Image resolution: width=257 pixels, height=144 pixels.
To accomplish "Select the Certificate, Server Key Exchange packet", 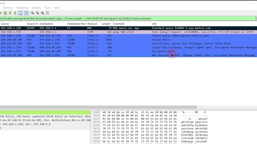I will (x=128, y=44).
